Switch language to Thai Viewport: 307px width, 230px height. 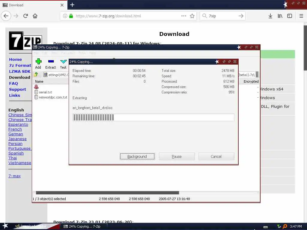tap(13, 158)
